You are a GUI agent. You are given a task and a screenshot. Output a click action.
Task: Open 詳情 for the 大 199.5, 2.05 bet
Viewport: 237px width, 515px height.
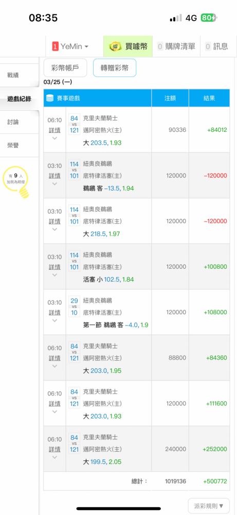(x=54, y=450)
